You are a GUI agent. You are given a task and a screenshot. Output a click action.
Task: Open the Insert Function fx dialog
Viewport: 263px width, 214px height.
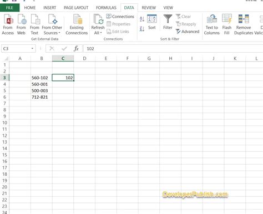click(76, 49)
